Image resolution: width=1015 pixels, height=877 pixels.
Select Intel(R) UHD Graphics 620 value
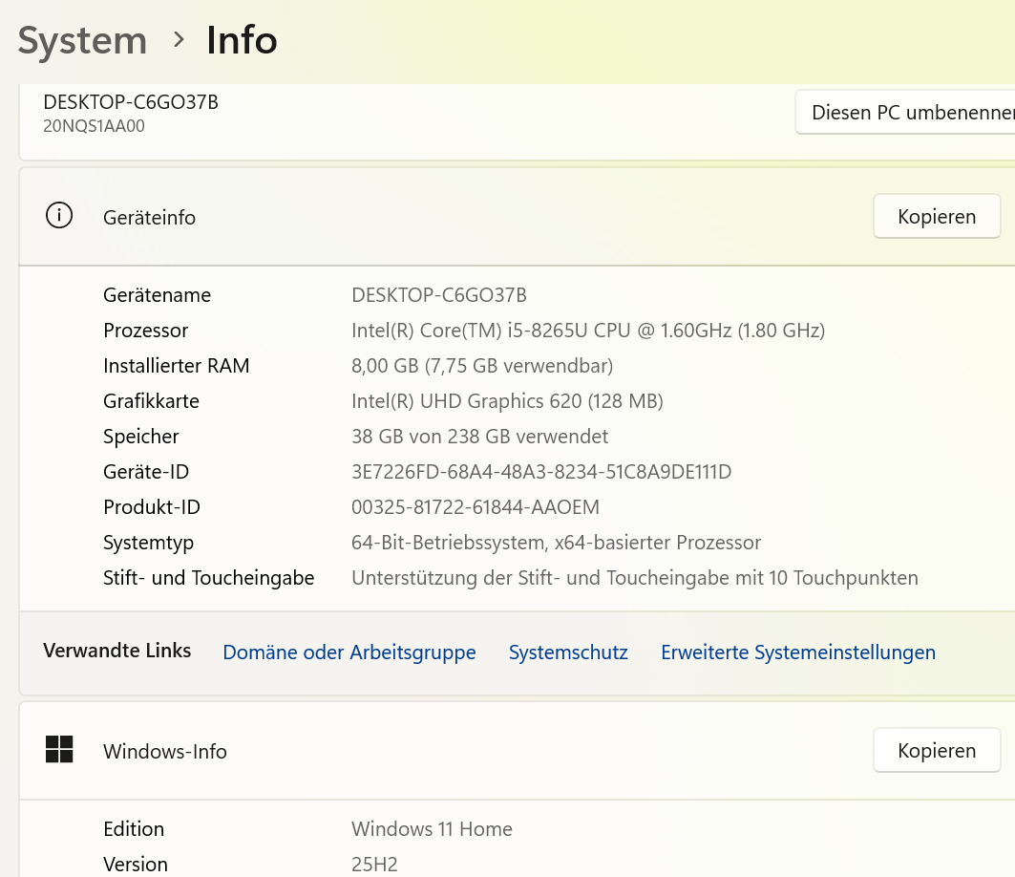(507, 401)
